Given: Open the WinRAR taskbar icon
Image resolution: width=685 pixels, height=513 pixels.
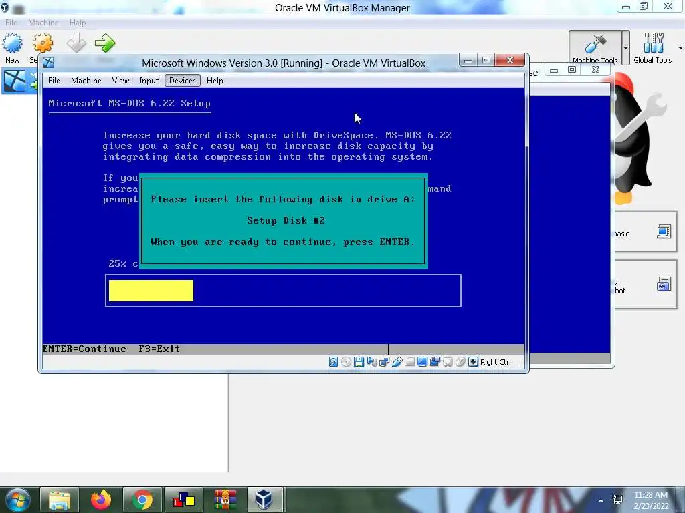Looking at the screenshot, I should (x=225, y=500).
